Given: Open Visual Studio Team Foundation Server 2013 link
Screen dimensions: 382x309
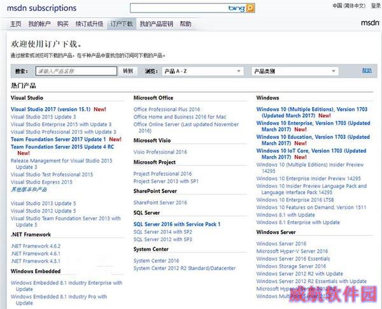Looking at the screenshot, I should point(66,222).
